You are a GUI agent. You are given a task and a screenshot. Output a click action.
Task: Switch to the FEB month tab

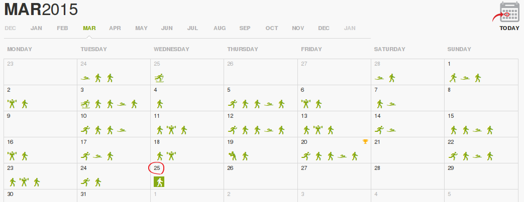point(62,29)
